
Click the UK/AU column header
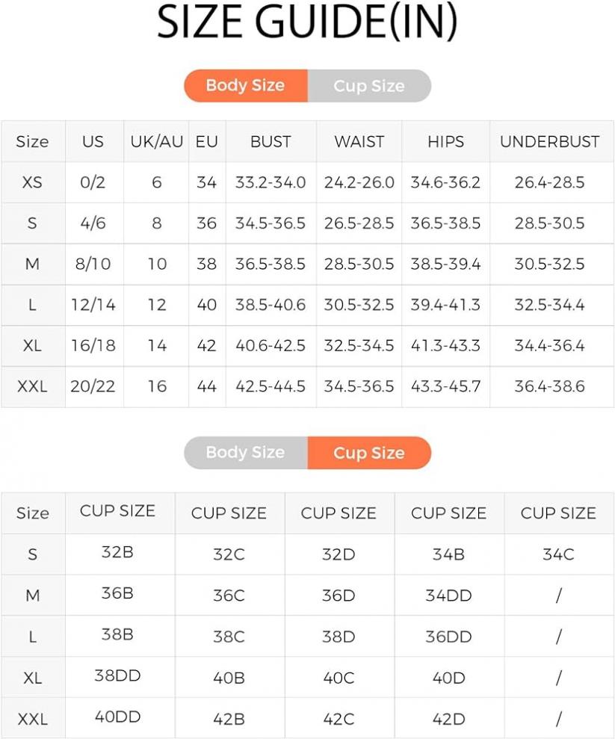point(156,141)
